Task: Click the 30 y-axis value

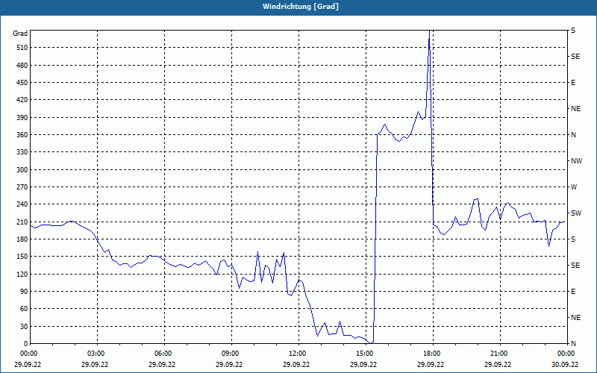Action: [24, 326]
